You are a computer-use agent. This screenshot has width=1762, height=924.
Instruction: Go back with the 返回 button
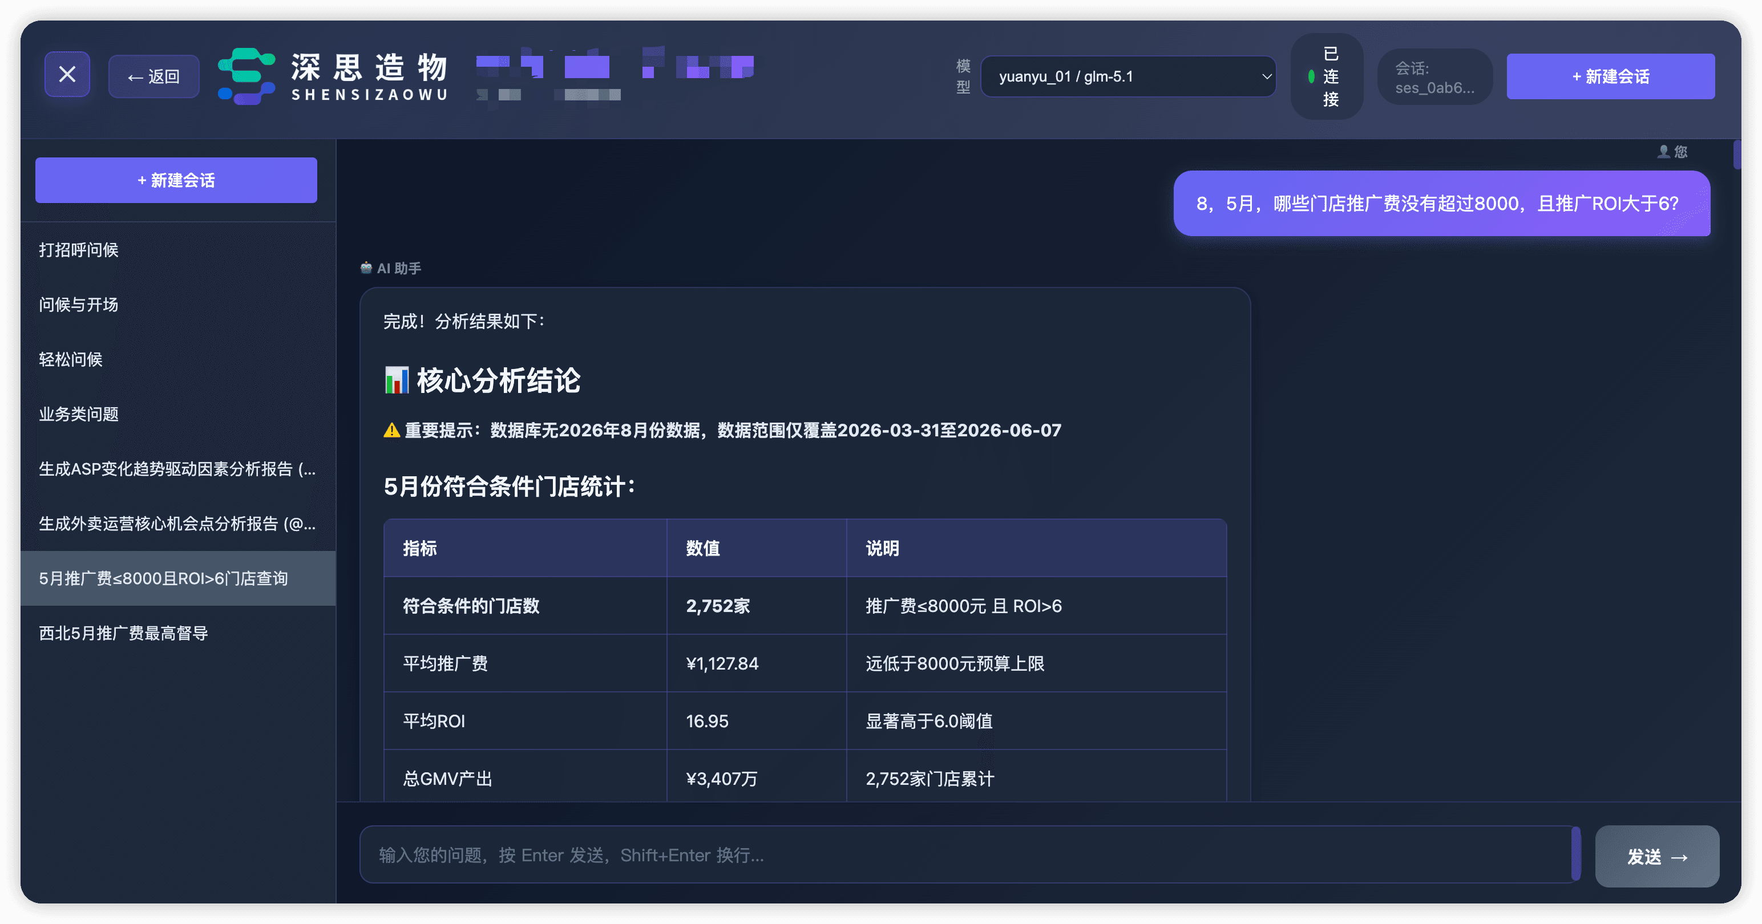pyautogui.click(x=154, y=76)
